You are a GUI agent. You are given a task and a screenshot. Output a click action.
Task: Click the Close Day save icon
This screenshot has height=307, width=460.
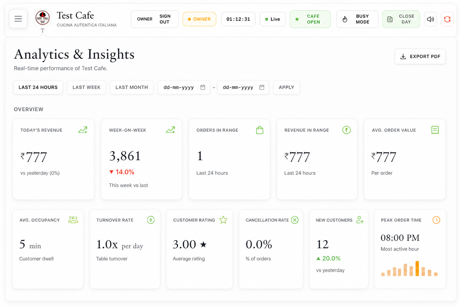coord(390,19)
